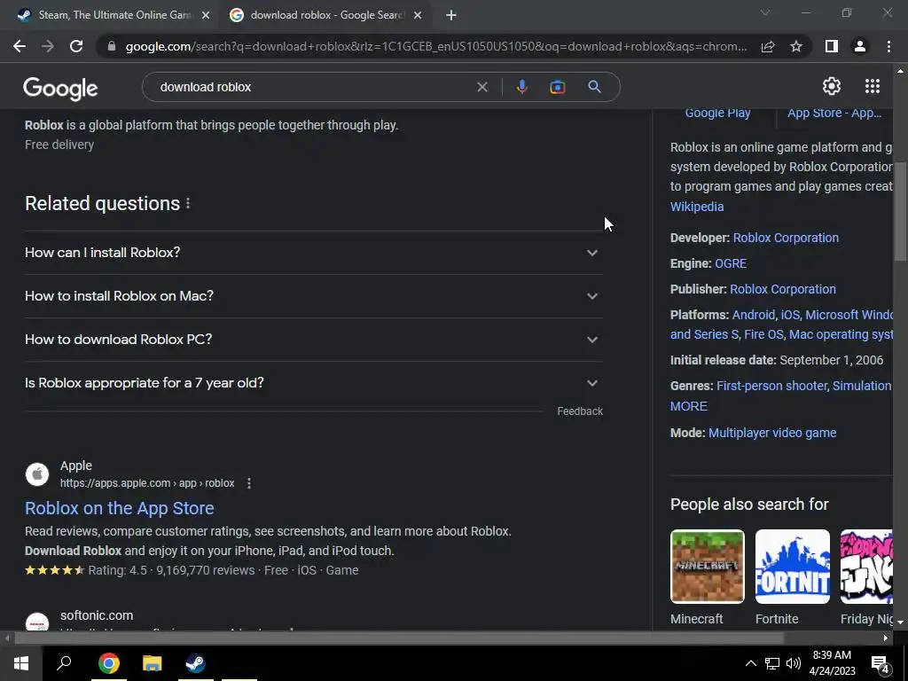Click apps.apple.com URL breadcrumb
The width and height of the screenshot is (908, 681).
click(147, 483)
